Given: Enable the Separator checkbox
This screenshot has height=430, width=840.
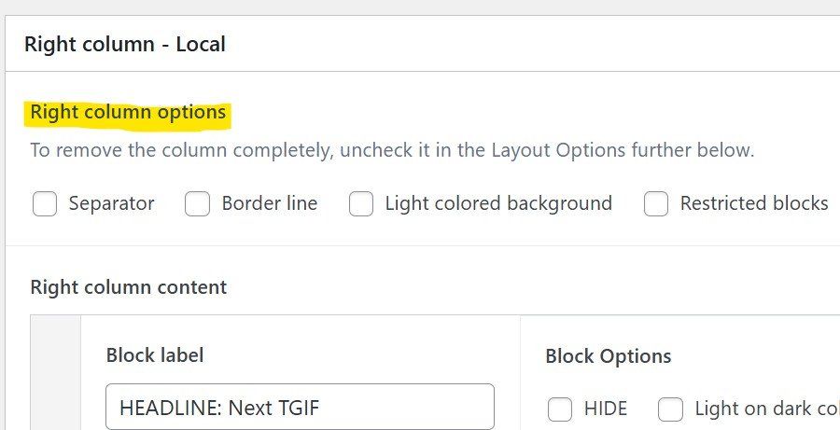Looking at the screenshot, I should 45,203.
